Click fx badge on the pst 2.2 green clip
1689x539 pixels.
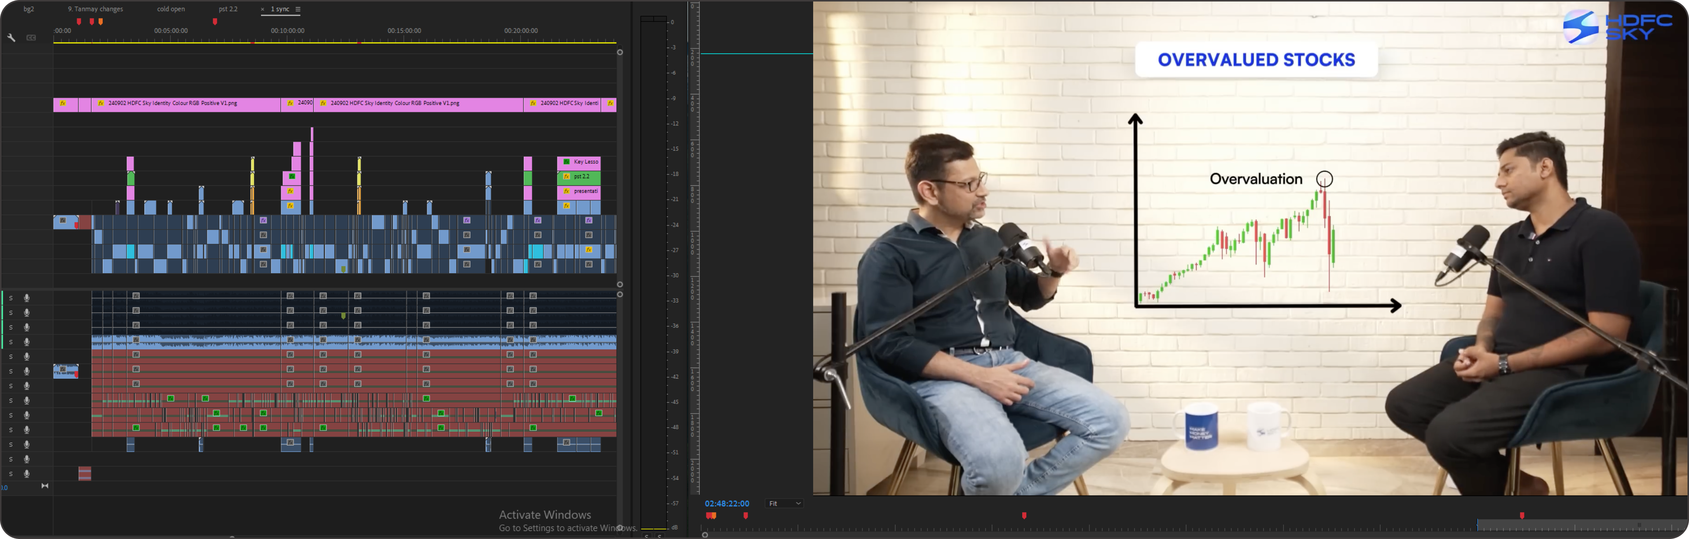[567, 177]
